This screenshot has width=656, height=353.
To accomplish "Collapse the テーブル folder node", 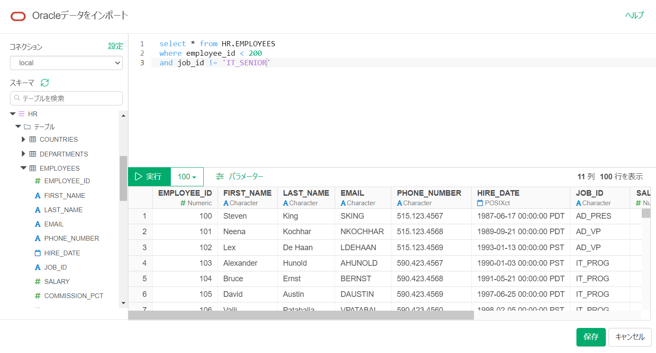I will 18,127.
